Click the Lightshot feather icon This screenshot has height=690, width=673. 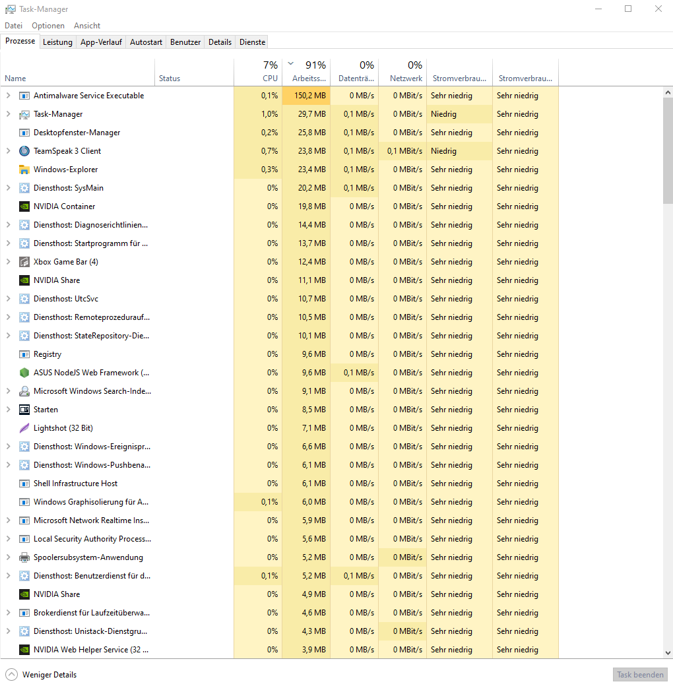[24, 428]
